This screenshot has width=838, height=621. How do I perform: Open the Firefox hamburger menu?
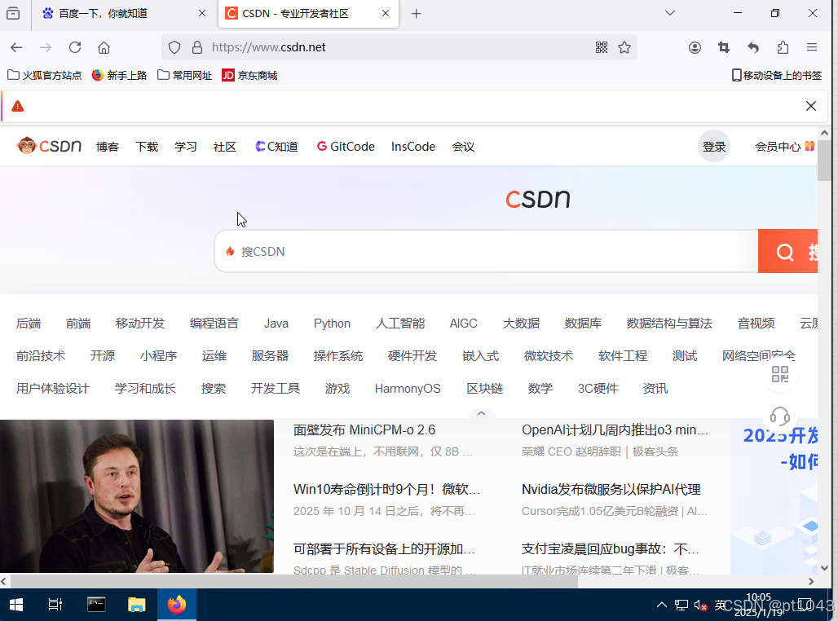pyautogui.click(x=812, y=47)
